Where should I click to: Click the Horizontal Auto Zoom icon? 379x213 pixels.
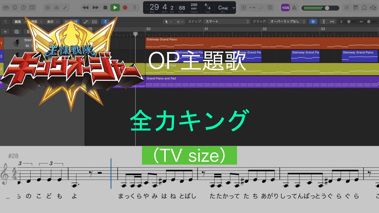click(332, 21)
